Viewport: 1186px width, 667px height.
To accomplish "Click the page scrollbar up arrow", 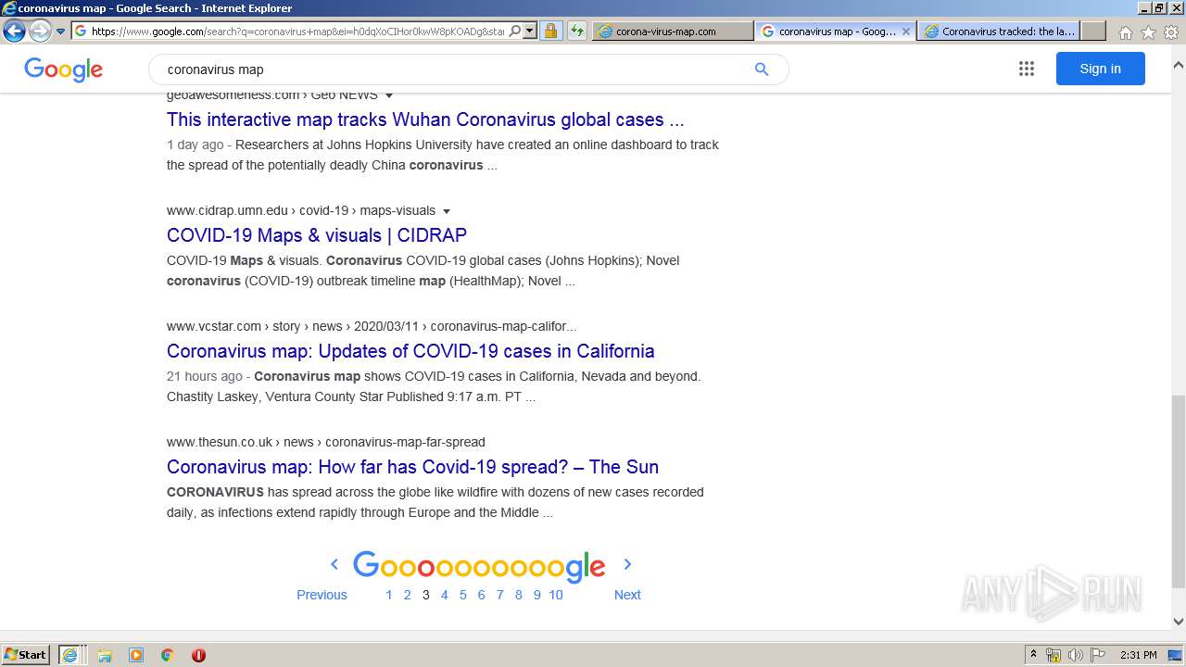I will (x=1179, y=65).
